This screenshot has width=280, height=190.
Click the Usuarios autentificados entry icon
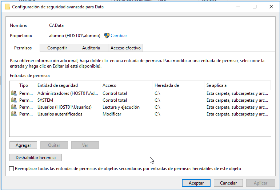[14, 114]
